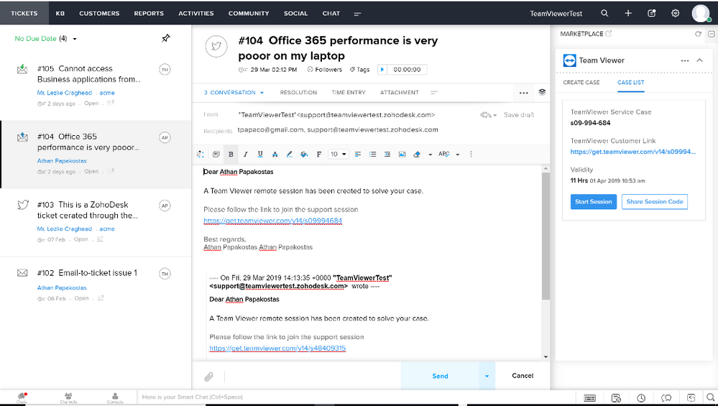Open the notifications icon in top bar
This screenshot has height=406, width=718.
[652, 13]
